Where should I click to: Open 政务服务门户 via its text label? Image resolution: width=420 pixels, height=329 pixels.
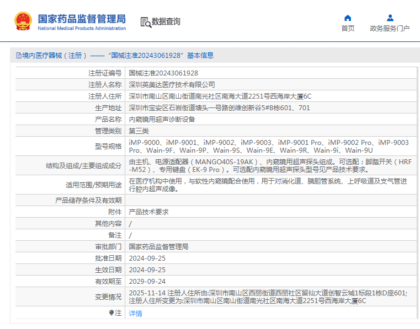(x=390, y=29)
